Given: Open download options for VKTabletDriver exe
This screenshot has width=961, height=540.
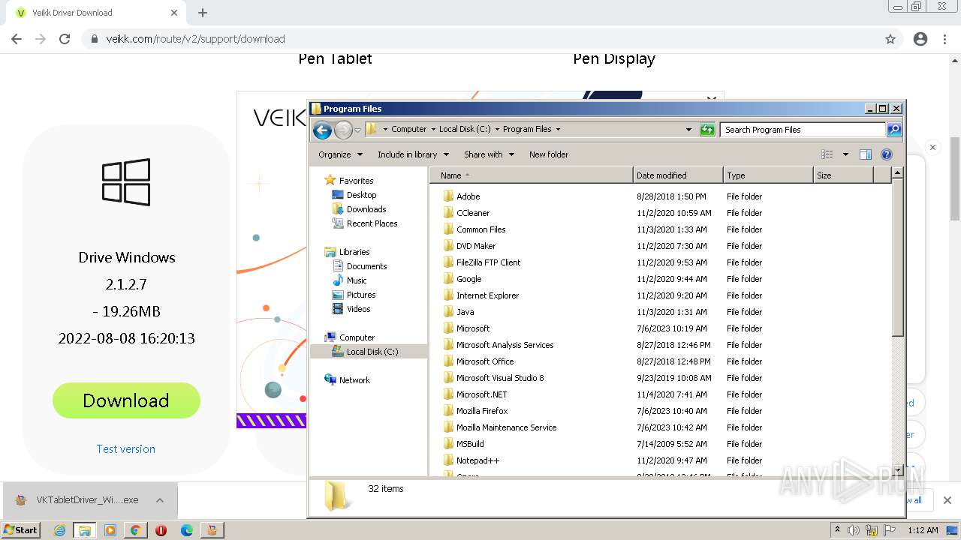Looking at the screenshot, I should (x=160, y=500).
